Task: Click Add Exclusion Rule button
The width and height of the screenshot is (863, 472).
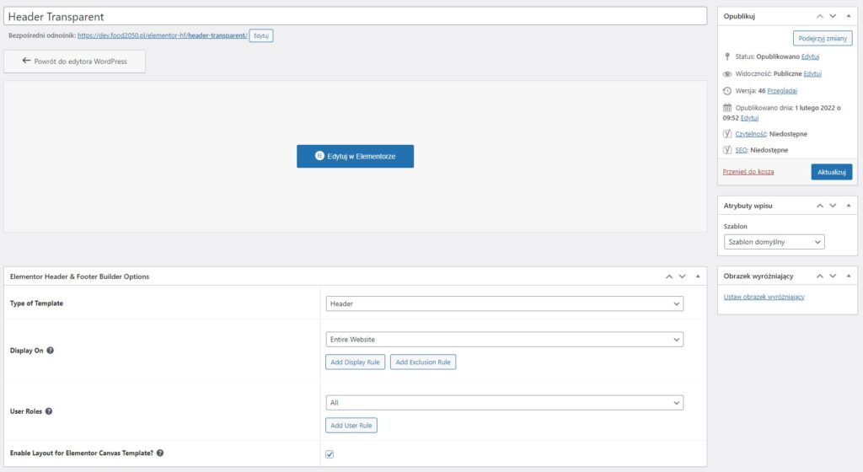Action: click(423, 362)
